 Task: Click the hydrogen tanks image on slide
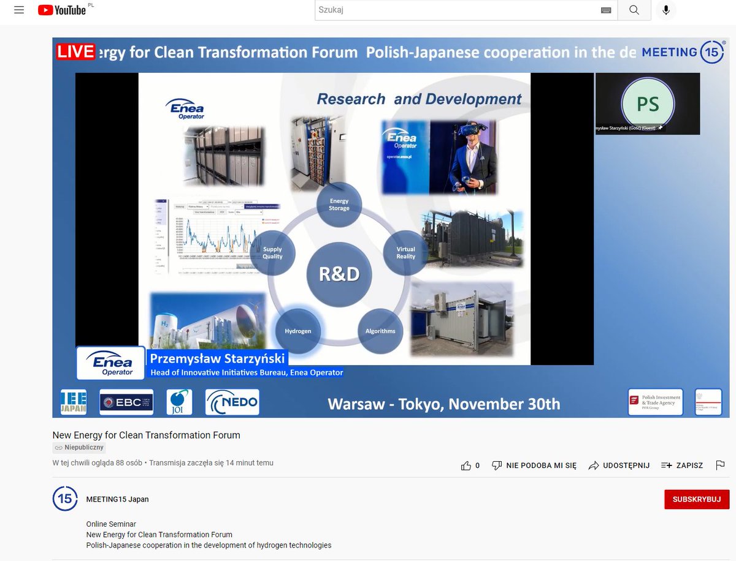click(208, 320)
